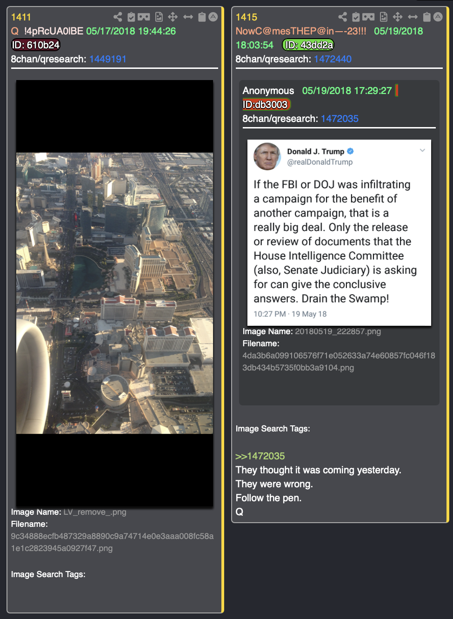The image size is (453, 619).
Task: Click the image file icon on post 1411
Action: 159,17
